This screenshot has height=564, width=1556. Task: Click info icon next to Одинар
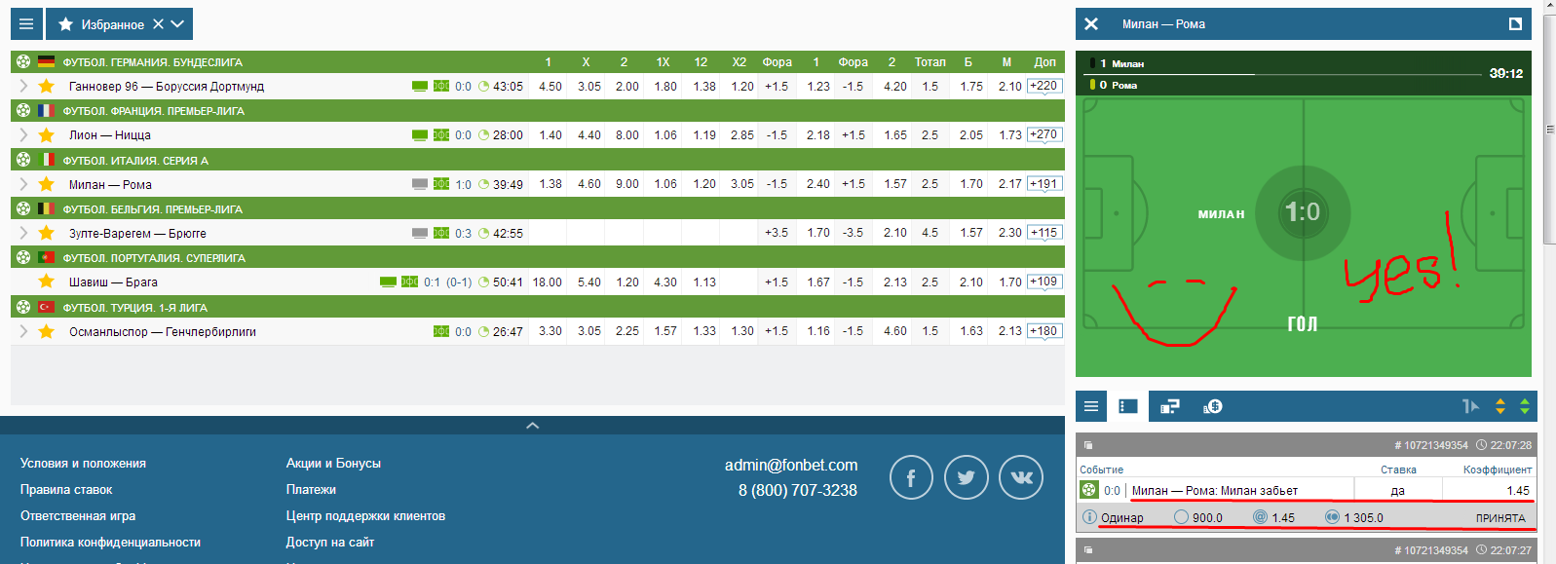pyautogui.click(x=1089, y=517)
